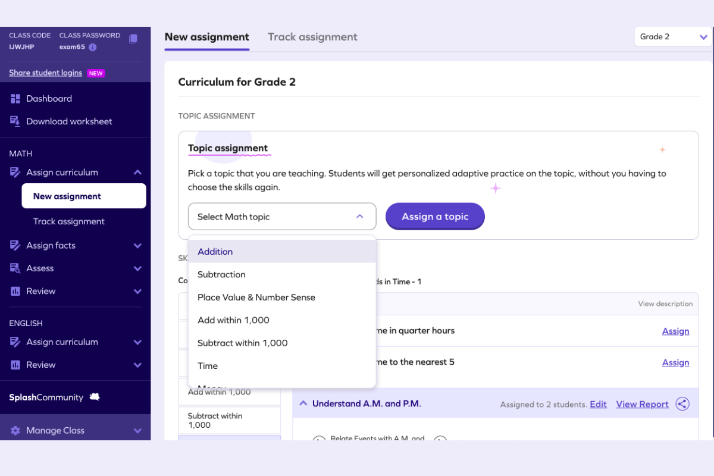Share the Understand A.M. and P.M. assignment
The height and width of the screenshot is (476, 714).
[682, 404]
